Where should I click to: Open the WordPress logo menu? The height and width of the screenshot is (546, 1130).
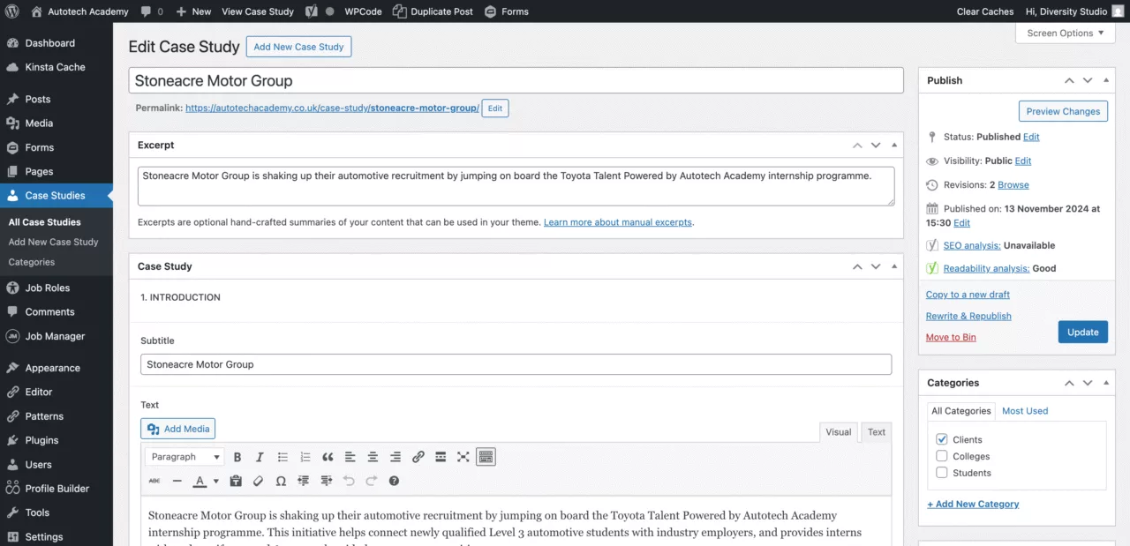[x=12, y=11]
